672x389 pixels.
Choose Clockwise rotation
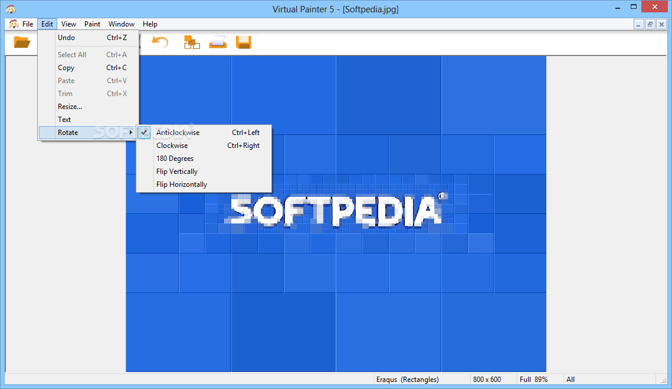[172, 145]
